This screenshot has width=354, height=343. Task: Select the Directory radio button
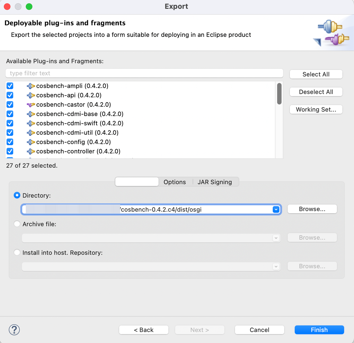(17, 195)
